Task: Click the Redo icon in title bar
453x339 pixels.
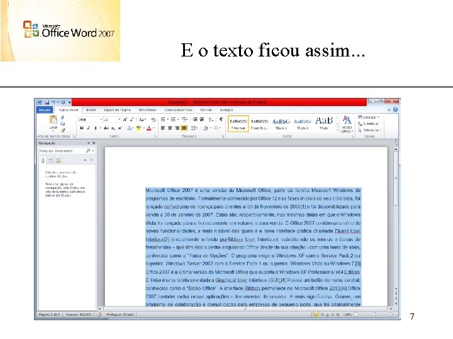Action: tap(63, 102)
